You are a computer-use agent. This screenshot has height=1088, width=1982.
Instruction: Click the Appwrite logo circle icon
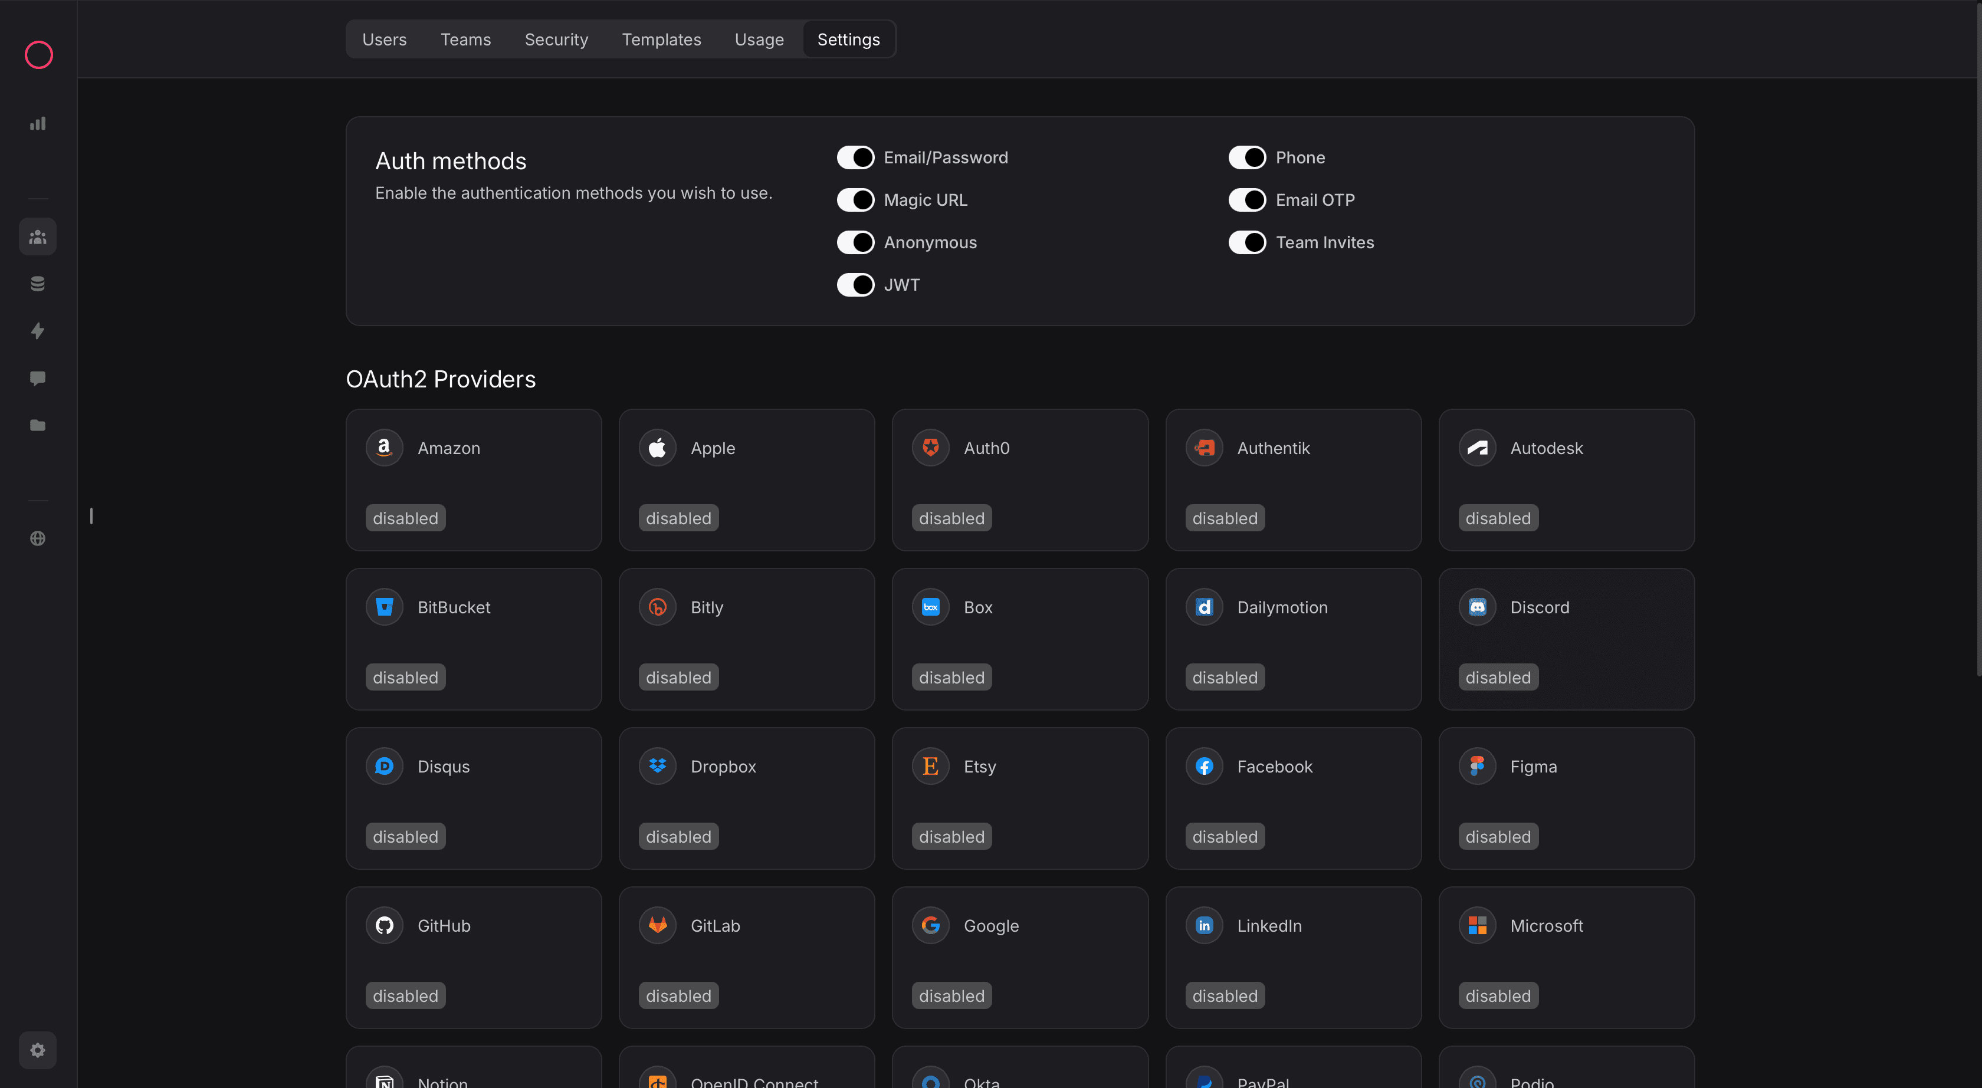38,55
